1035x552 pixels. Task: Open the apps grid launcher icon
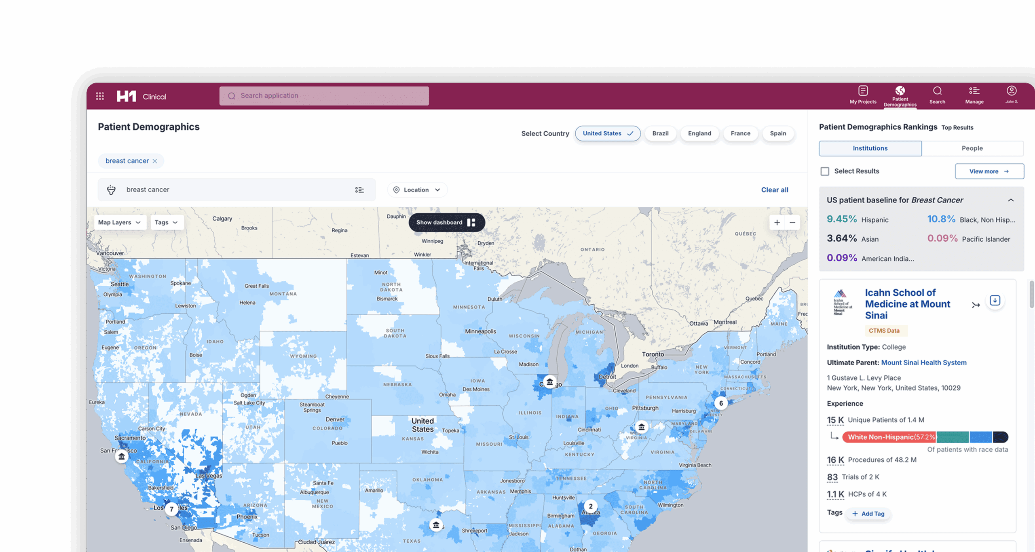100,96
